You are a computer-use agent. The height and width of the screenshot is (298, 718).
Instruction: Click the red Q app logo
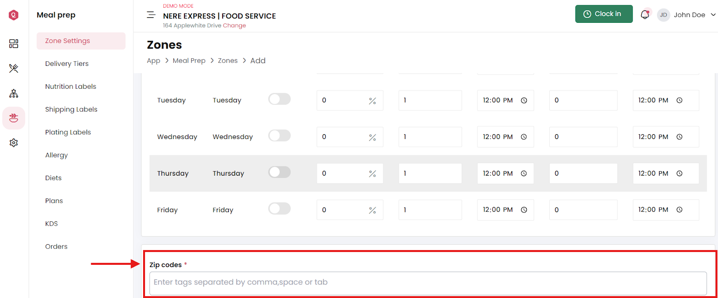pyautogui.click(x=13, y=15)
